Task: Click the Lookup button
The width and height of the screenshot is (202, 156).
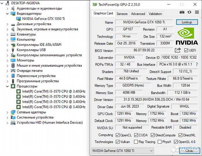Action: coord(187,22)
